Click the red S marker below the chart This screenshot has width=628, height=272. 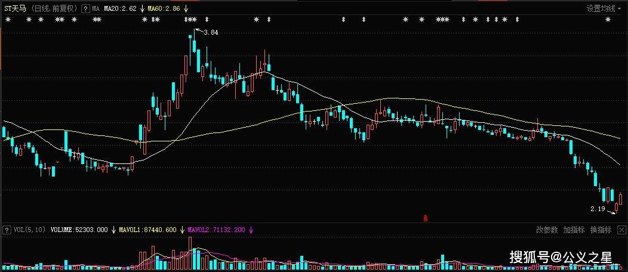click(426, 218)
